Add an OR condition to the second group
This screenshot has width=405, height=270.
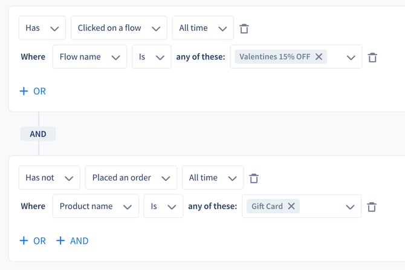33,241
